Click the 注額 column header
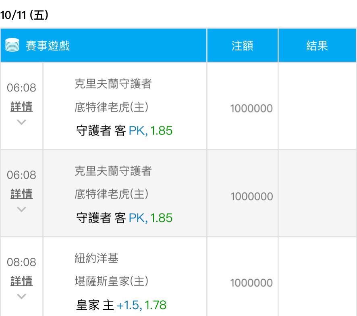357x316 pixels. click(242, 46)
